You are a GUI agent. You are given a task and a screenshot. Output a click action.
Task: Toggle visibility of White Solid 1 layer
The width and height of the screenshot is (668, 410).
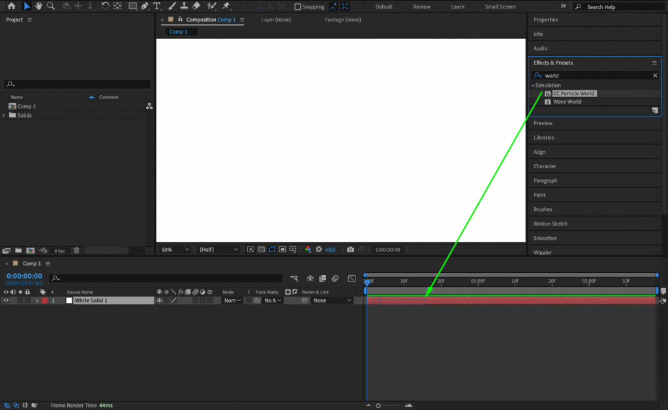tap(7, 300)
